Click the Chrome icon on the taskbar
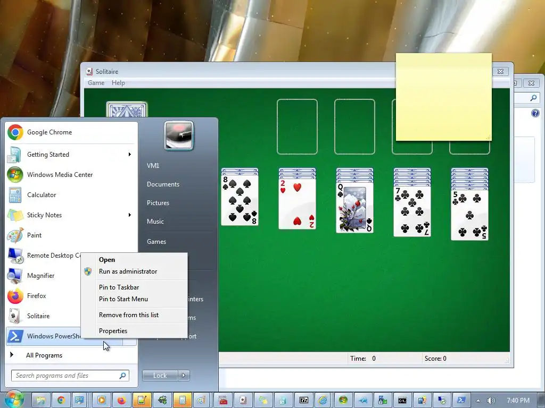This screenshot has width=545, height=408. coord(61,400)
